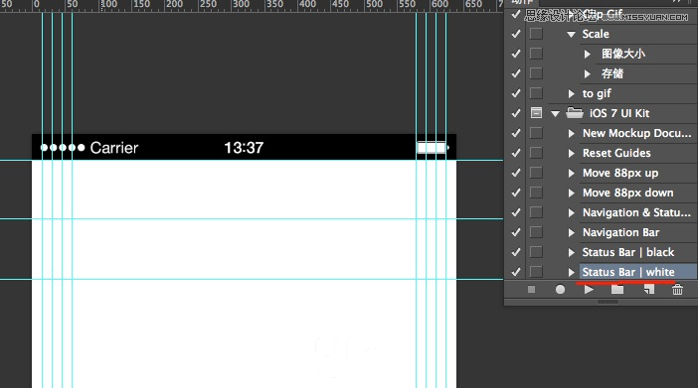
Task: Toggle dialog box for 存储 step
Action: tap(536, 73)
